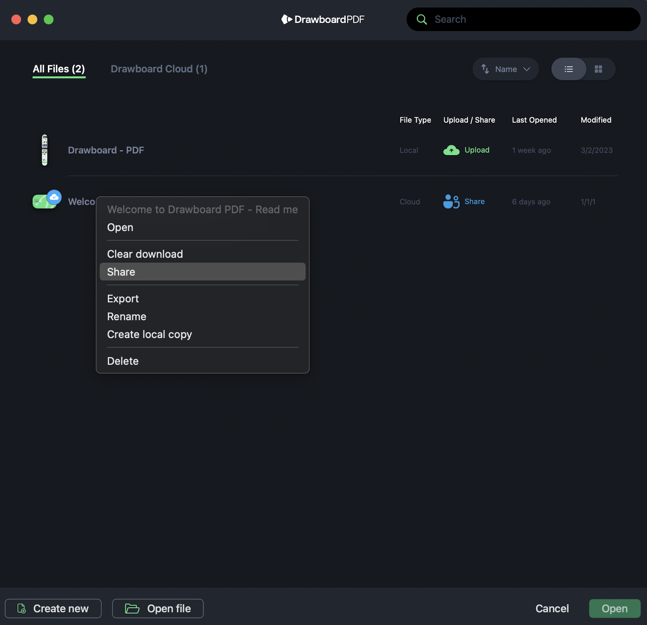Choose Create local copy menu entry
This screenshot has height=625, width=647.
pos(202,334)
